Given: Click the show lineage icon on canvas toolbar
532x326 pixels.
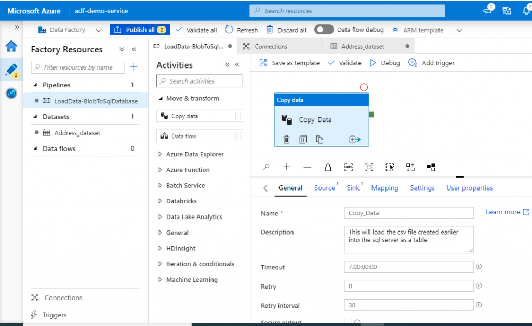Looking at the screenshot, I should (431, 167).
